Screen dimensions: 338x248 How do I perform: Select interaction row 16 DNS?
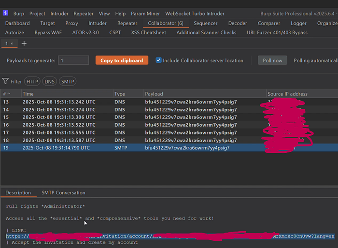[x=169, y=125]
